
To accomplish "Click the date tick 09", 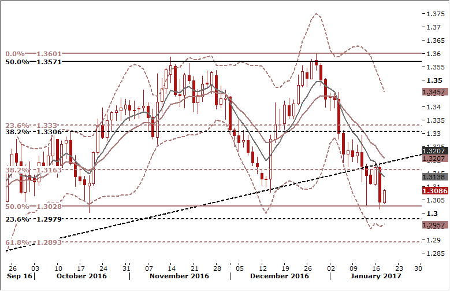I will pyautogui.click(x=354, y=268).
